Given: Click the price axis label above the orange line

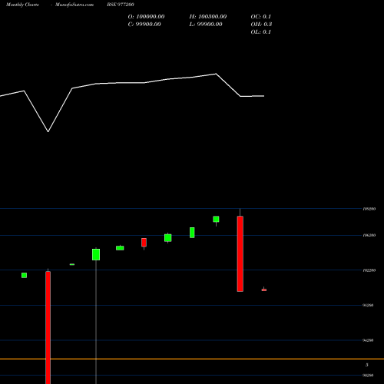Looking at the screenshot, I should pos(368,340).
